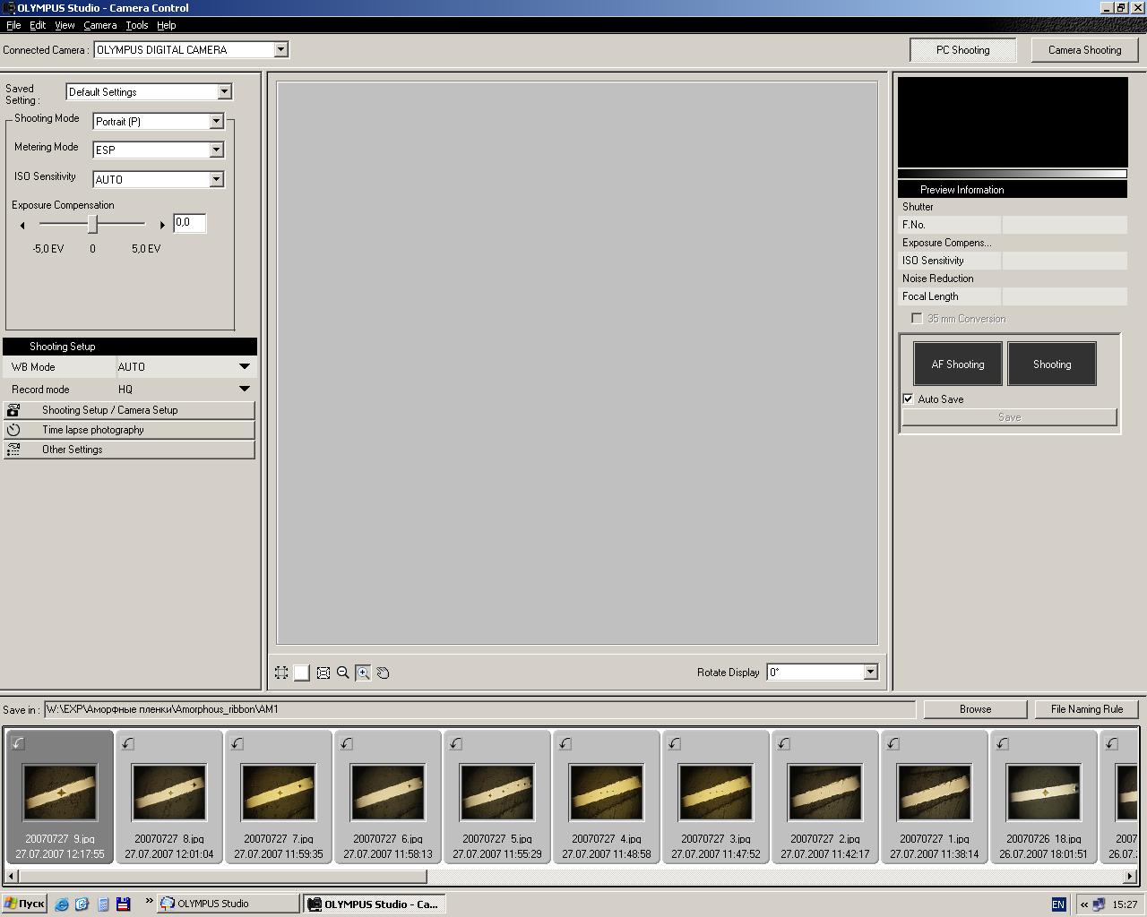Click rotate icon on 20070727_1.jpg thumbnail
1147x917 pixels.
pyautogui.click(x=893, y=743)
